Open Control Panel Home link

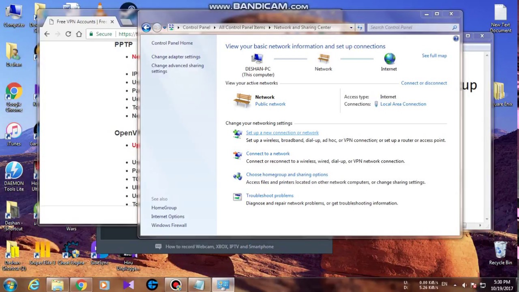[x=172, y=43]
